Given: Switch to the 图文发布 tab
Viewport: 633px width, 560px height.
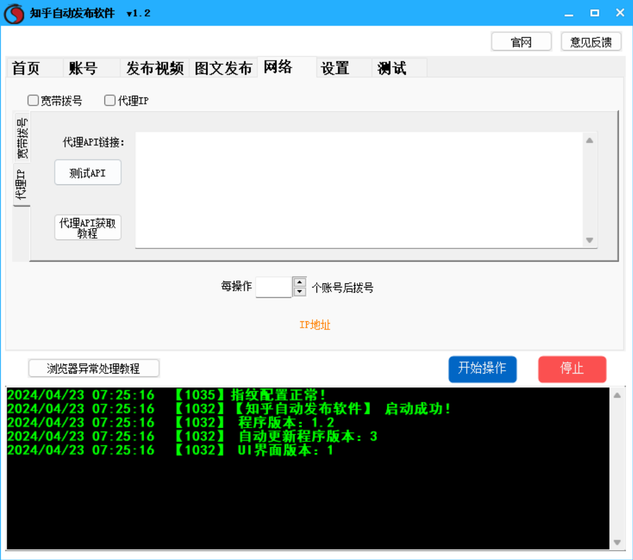Looking at the screenshot, I should [x=223, y=68].
